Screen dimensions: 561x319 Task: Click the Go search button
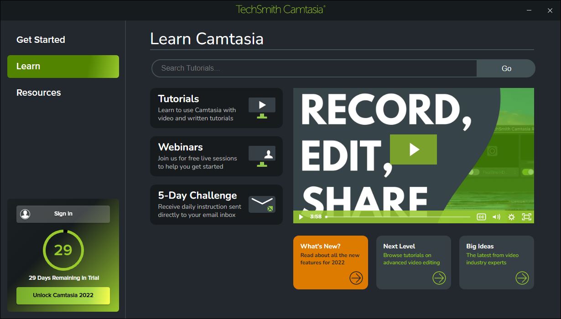(x=506, y=68)
